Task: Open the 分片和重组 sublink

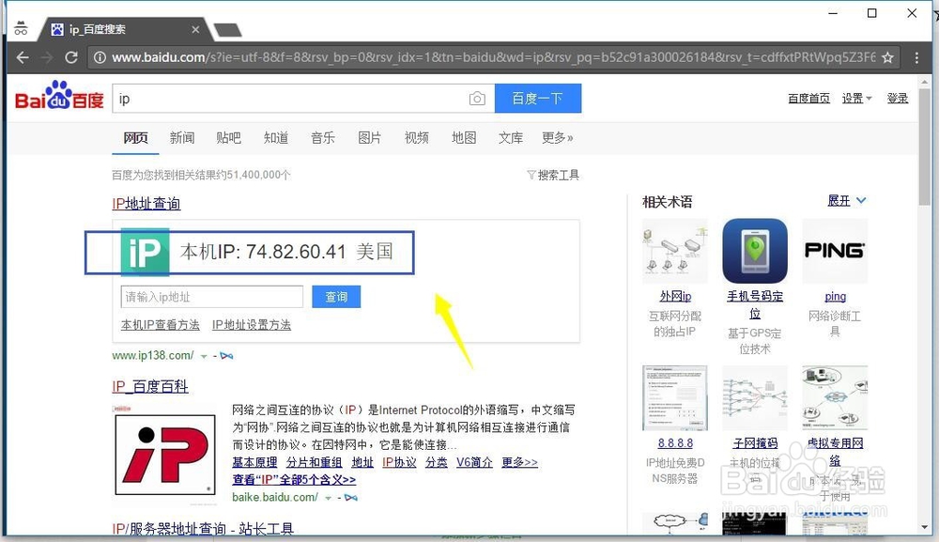Action: pos(314,462)
